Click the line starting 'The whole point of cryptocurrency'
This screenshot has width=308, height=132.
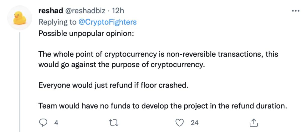(158, 54)
